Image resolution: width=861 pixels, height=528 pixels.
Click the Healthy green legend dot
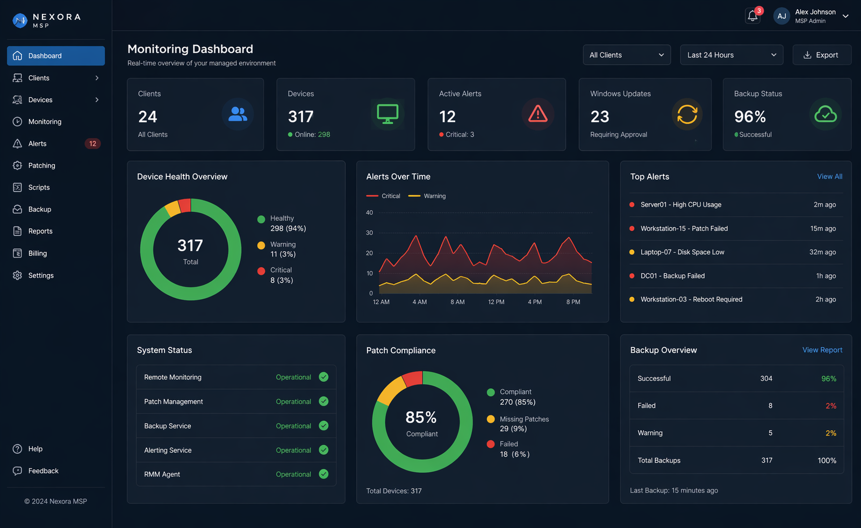pyautogui.click(x=261, y=219)
